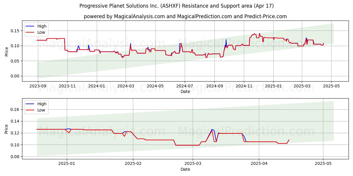Screen dimensions: 353x176
Task: Click the upper chart '0.15' price tick
Action: [16, 31]
